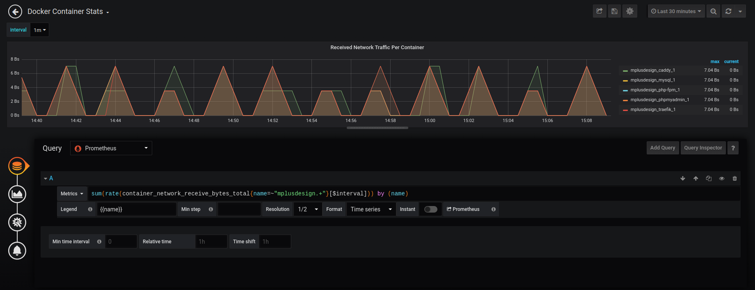Open dashboard settings gear icon
Image resolution: width=755 pixels, height=290 pixels.
click(x=630, y=11)
